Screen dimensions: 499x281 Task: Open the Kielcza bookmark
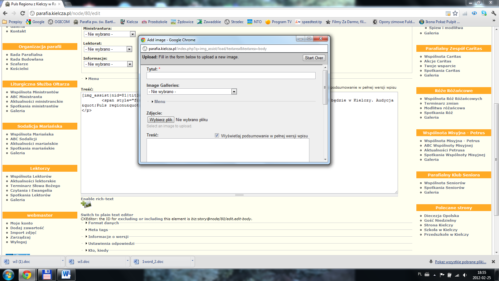coord(129,22)
